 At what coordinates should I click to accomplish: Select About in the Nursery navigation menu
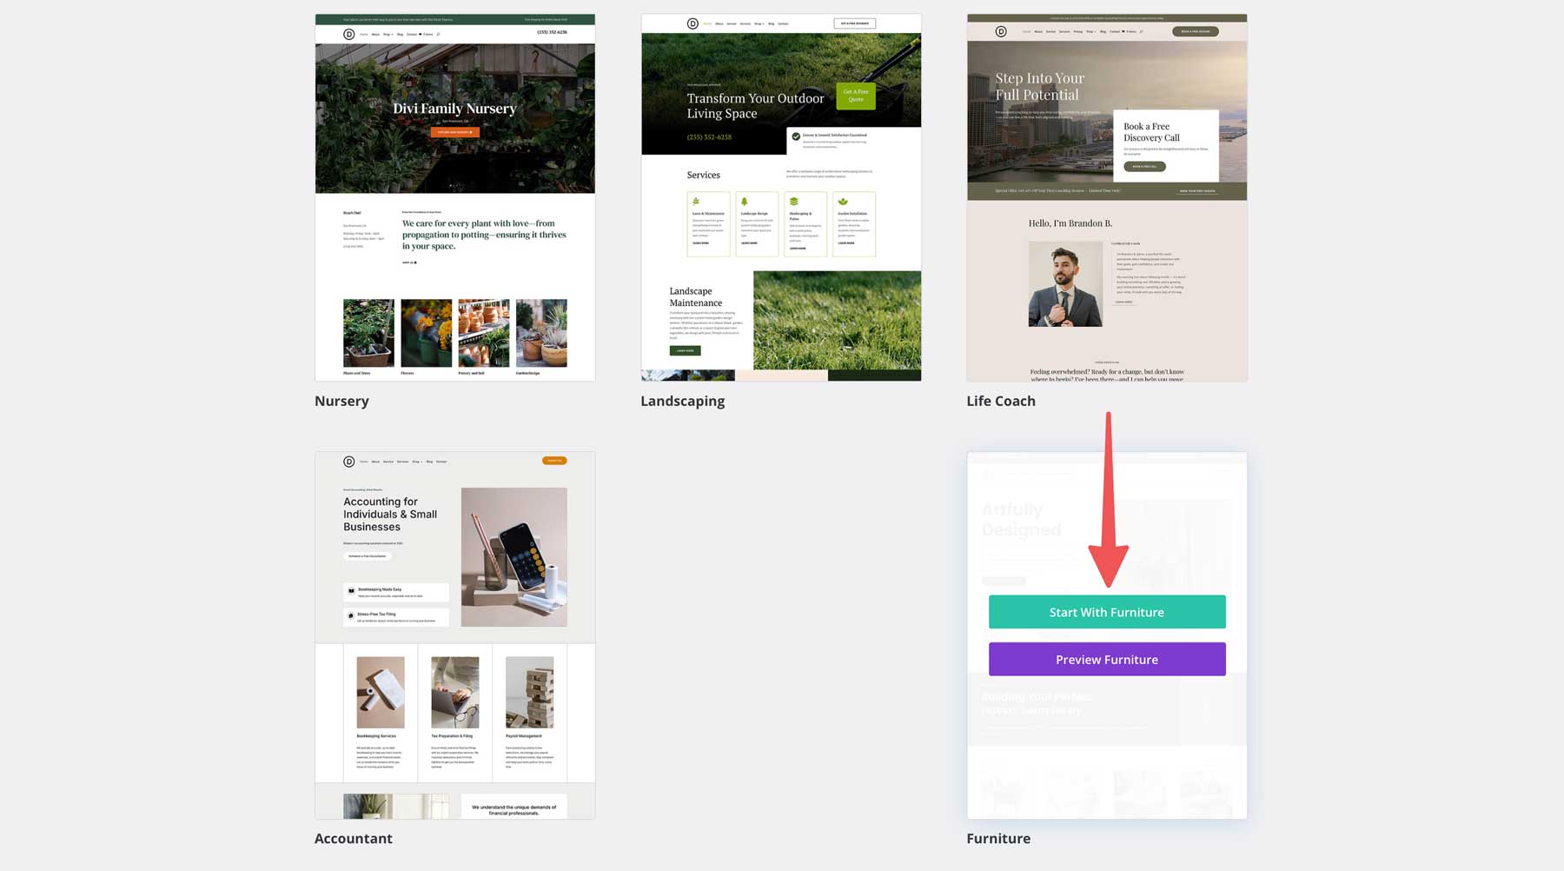tap(375, 34)
